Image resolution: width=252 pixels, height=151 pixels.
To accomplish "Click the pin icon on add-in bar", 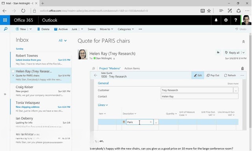I will pos(243,68).
